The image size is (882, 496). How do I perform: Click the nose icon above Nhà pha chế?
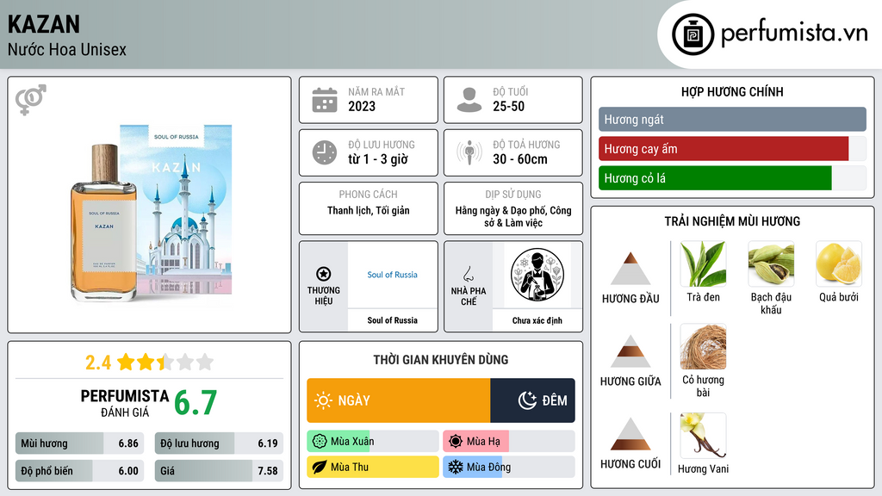(x=468, y=274)
